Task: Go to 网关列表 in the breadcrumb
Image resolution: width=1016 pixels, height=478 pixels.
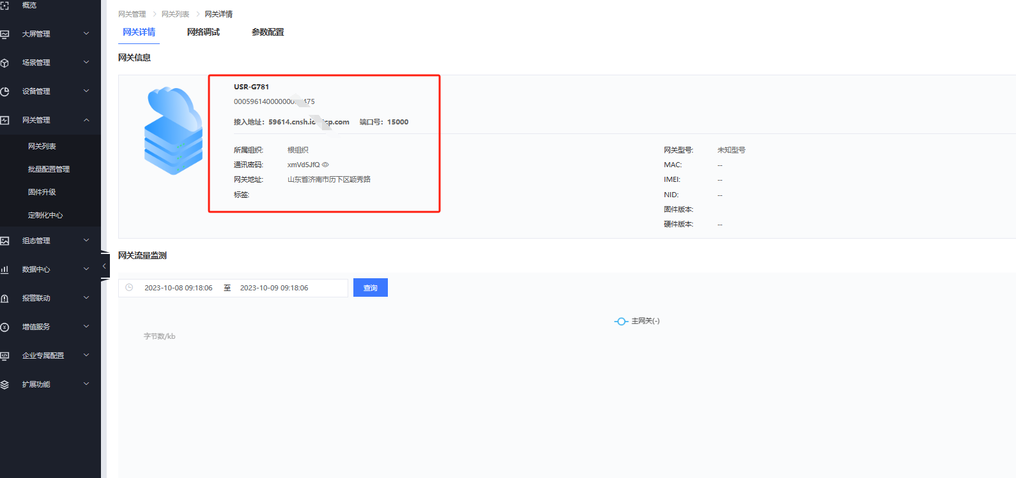Action: [x=175, y=14]
